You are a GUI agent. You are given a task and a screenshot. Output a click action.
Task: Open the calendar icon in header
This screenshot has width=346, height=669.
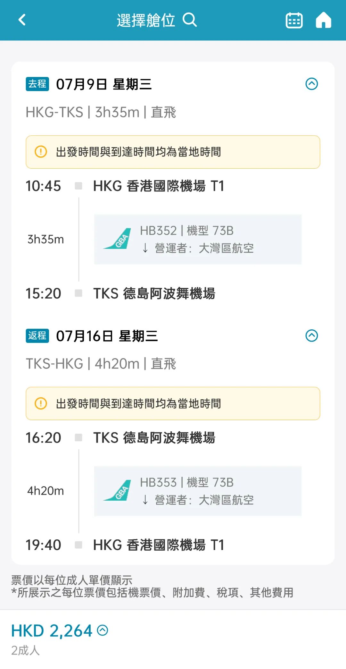point(294,20)
